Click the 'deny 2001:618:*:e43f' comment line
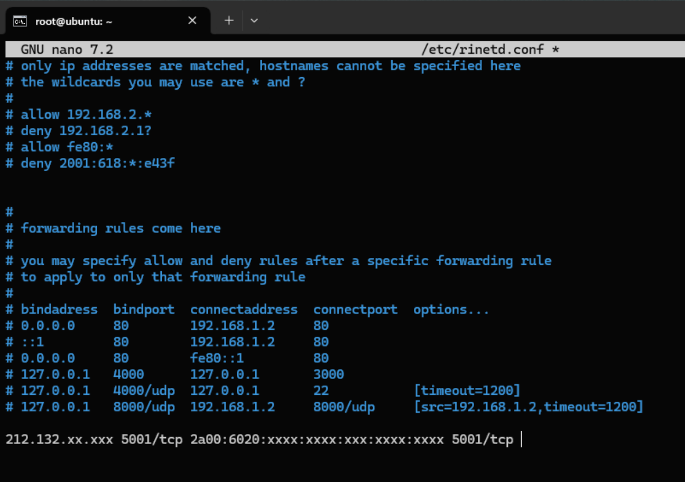Image resolution: width=685 pixels, height=482 pixels. [x=98, y=163]
